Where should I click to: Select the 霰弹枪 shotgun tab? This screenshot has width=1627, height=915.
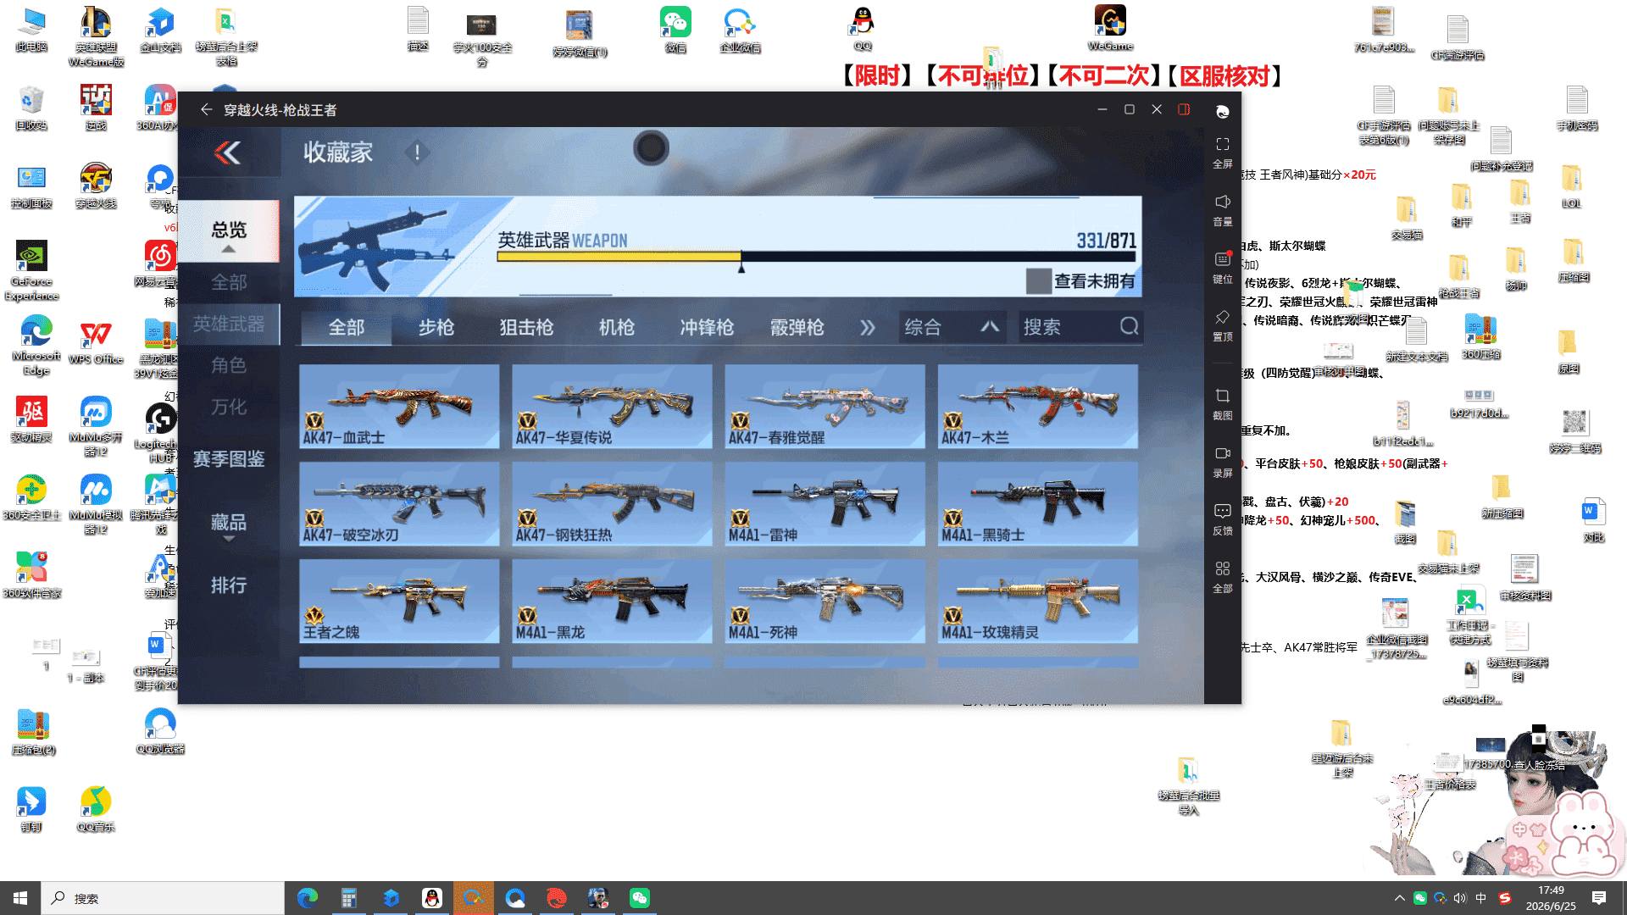click(797, 327)
